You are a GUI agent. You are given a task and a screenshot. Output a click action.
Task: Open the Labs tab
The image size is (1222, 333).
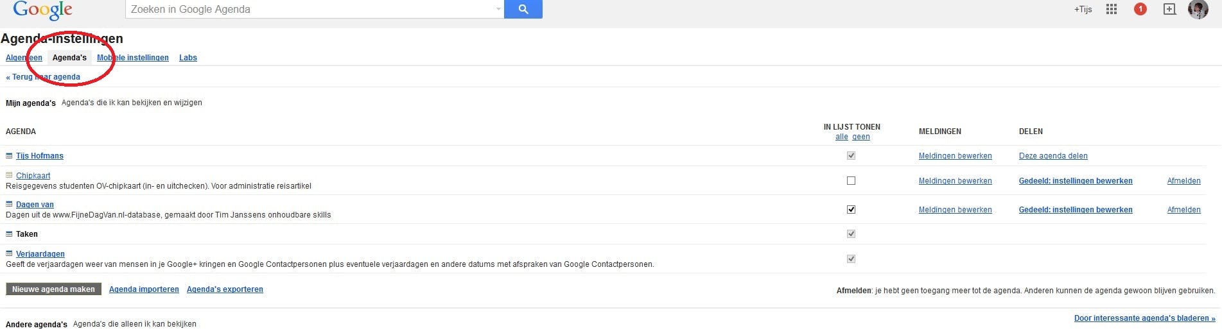tap(188, 58)
